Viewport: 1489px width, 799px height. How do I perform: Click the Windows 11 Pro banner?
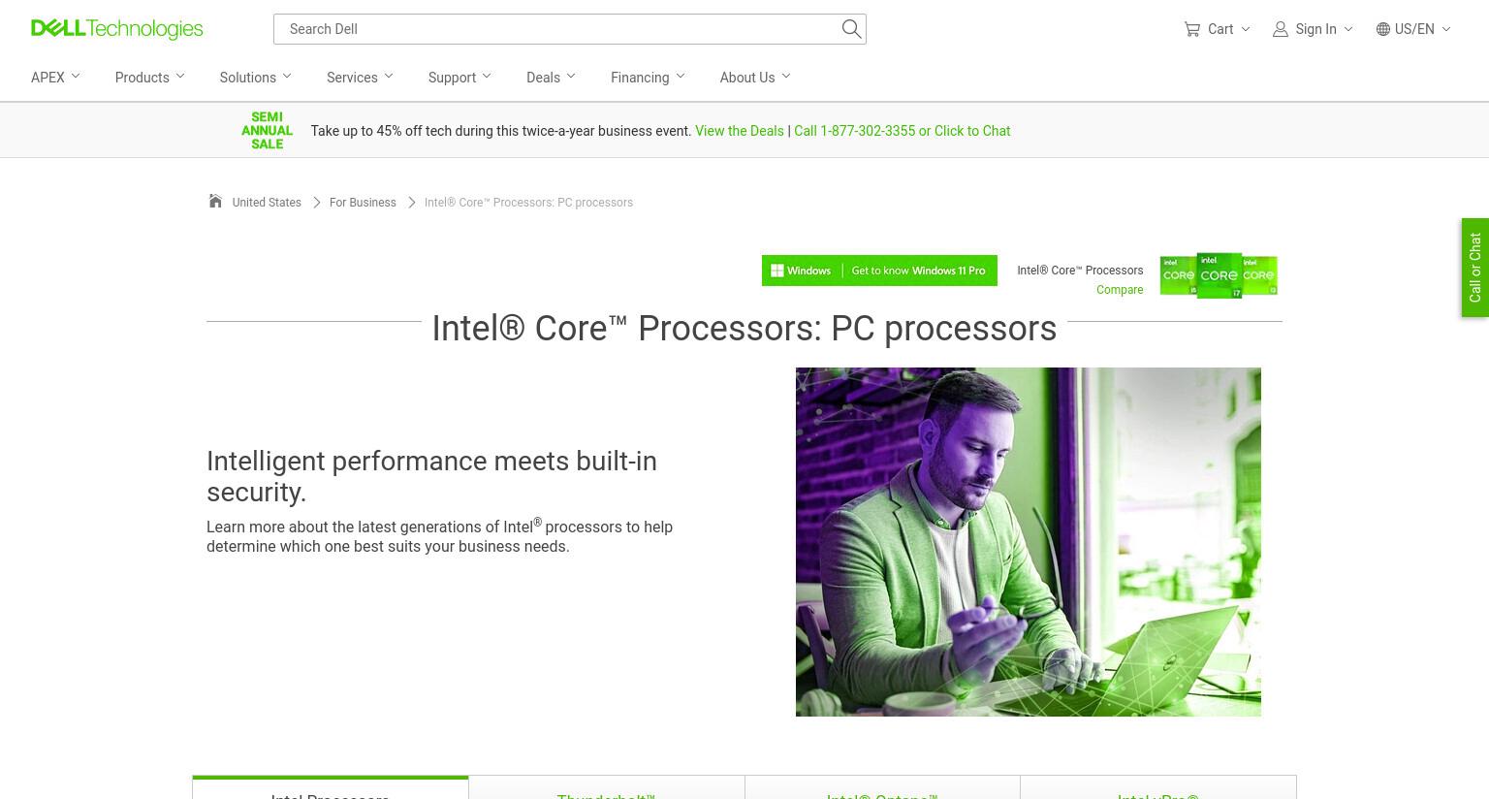click(x=879, y=271)
